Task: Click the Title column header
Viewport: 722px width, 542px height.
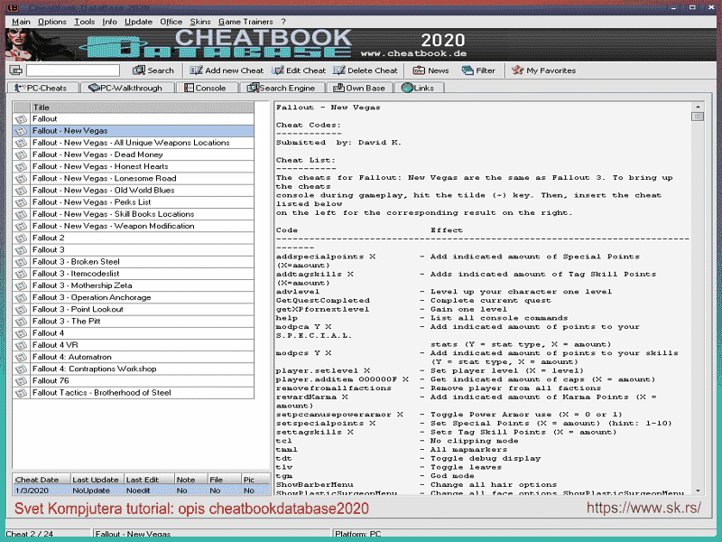Action: (143, 107)
